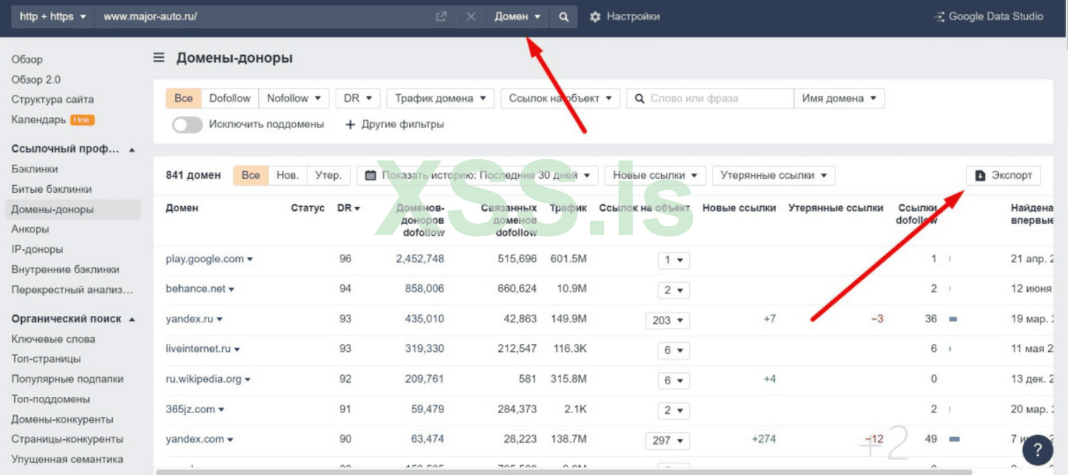Image resolution: width=1068 pixels, height=475 pixels.
Task: Click the horizontal scrollbar under the table
Action: pos(493,472)
